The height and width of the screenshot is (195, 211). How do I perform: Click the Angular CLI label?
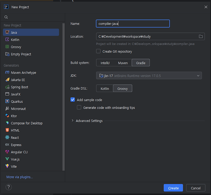tap(19, 152)
